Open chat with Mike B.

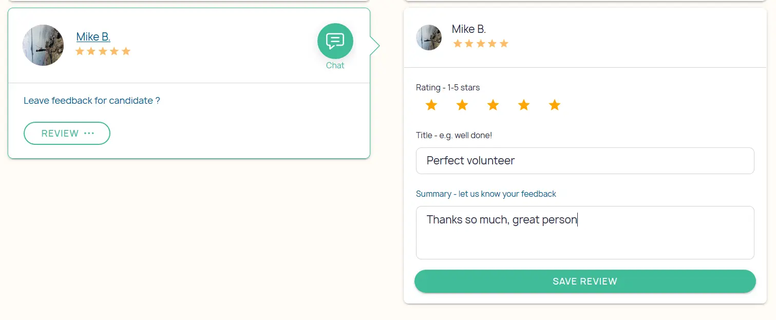click(335, 41)
